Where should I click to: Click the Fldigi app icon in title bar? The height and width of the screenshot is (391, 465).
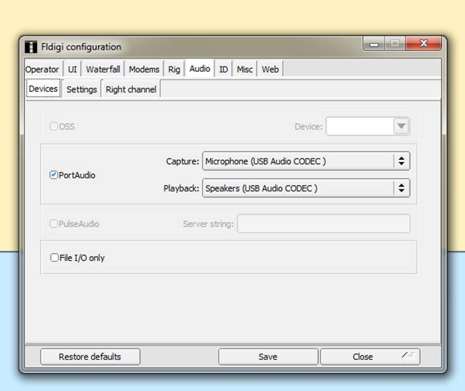[x=31, y=47]
